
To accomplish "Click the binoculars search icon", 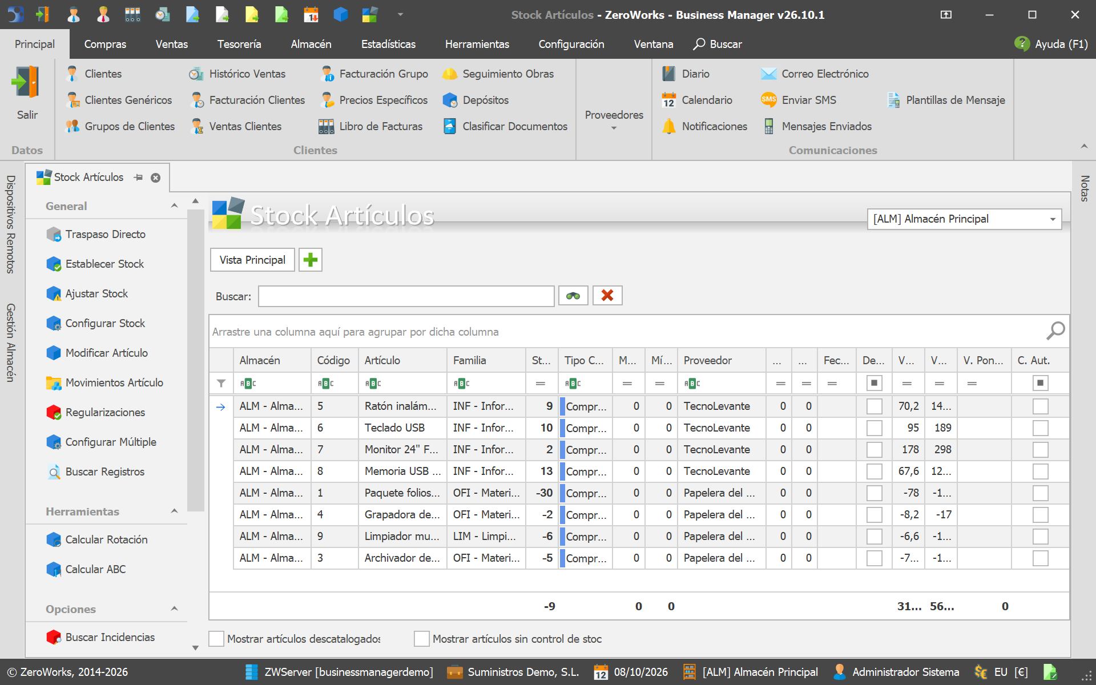I will [573, 296].
